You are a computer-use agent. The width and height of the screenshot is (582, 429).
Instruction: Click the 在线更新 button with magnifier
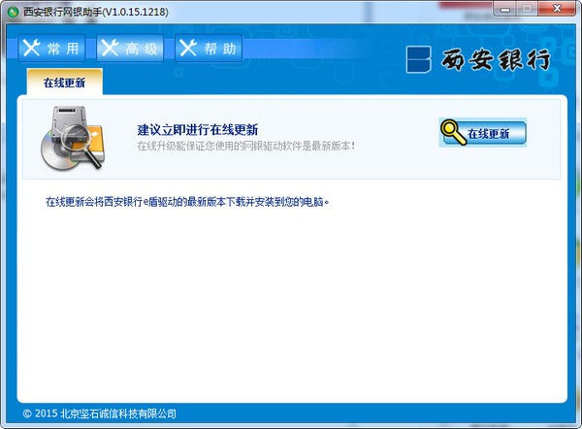tap(483, 133)
